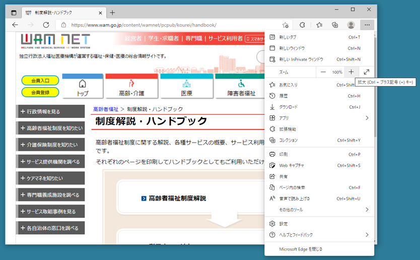Open a new tab with plus button

point(112,13)
